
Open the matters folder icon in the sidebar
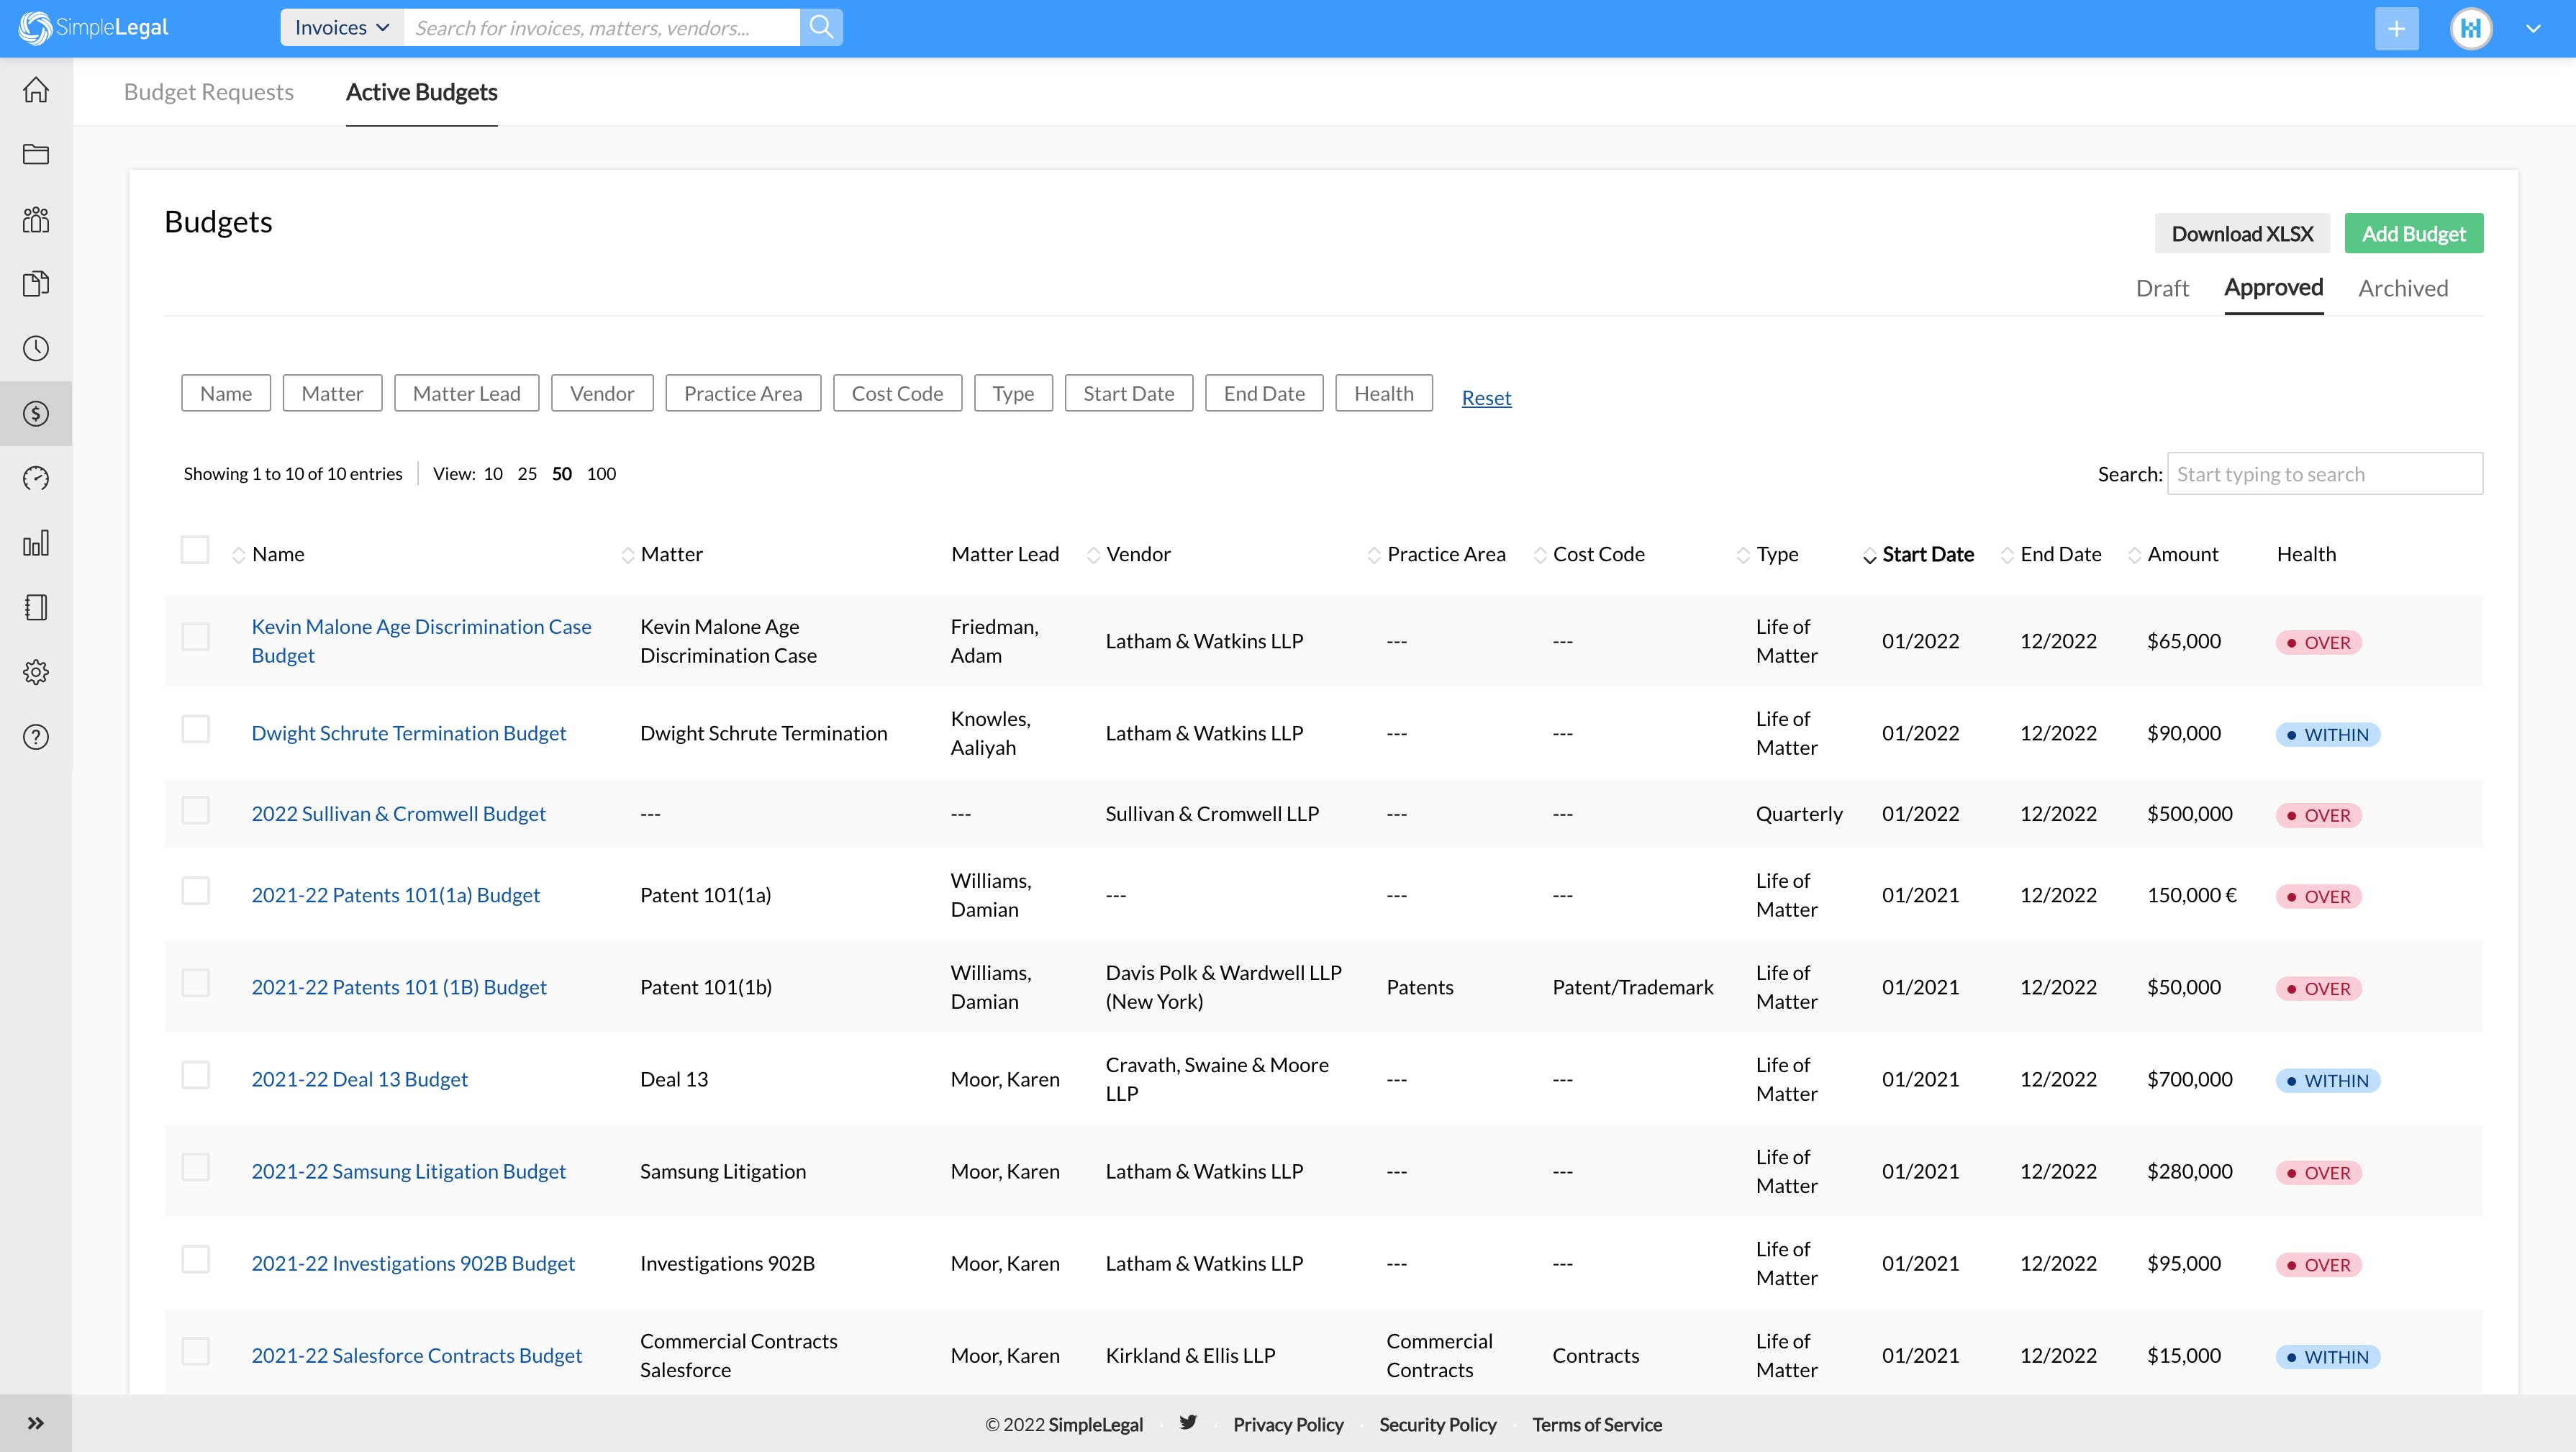(36, 154)
